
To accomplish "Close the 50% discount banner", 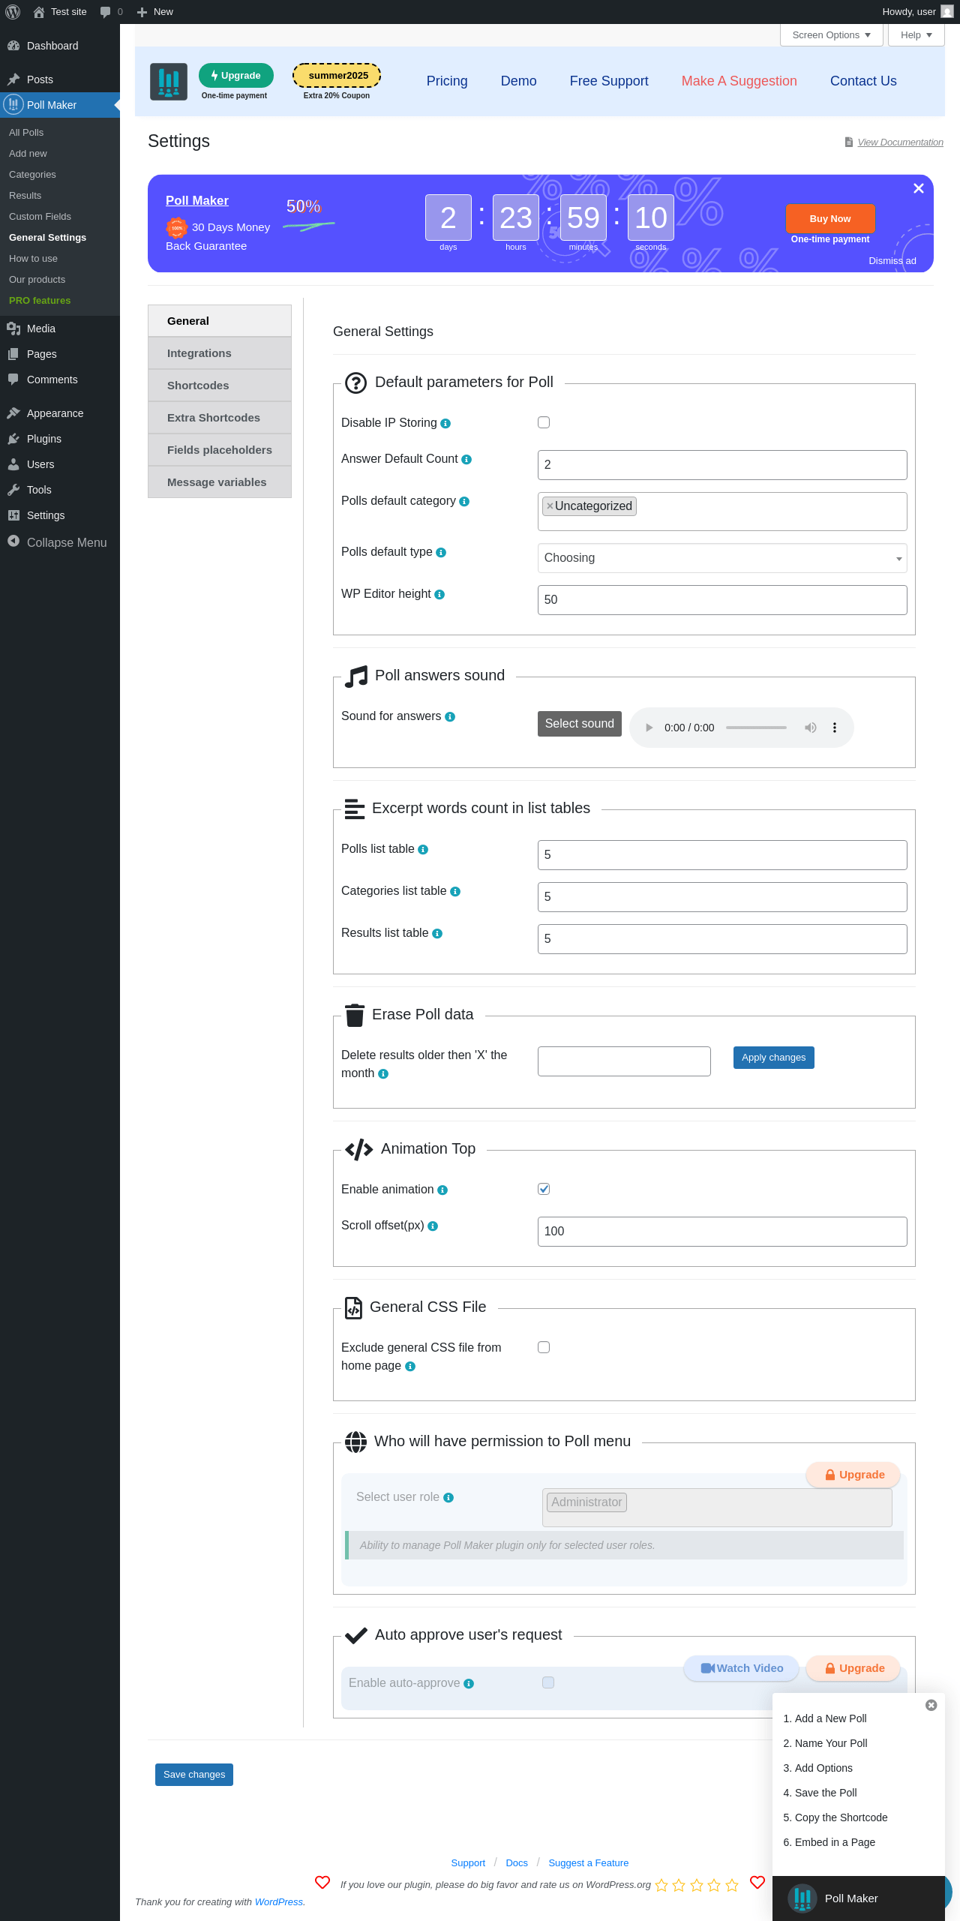I will [919, 188].
